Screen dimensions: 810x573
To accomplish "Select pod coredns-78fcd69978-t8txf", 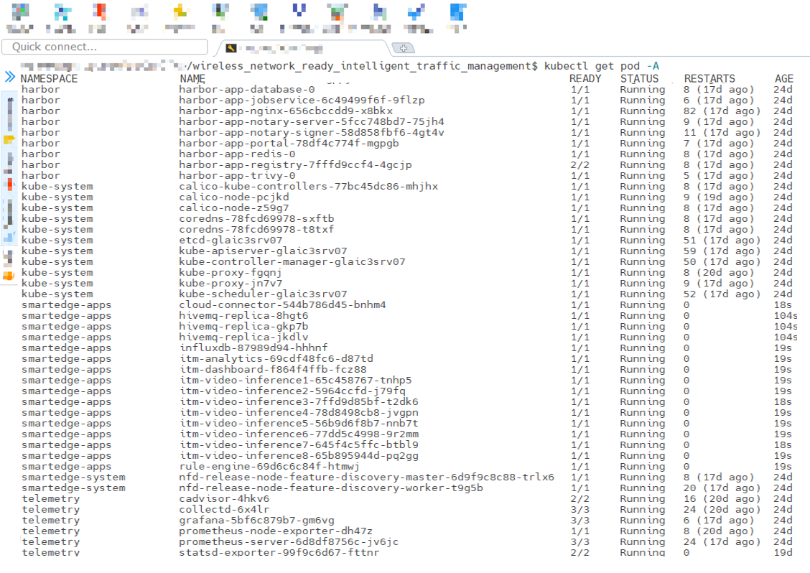I will (x=257, y=229).
